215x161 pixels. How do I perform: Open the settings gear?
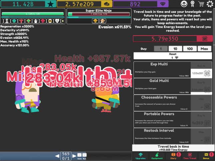(210, 4)
